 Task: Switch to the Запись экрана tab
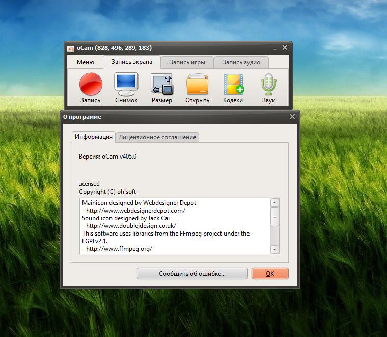(x=132, y=62)
